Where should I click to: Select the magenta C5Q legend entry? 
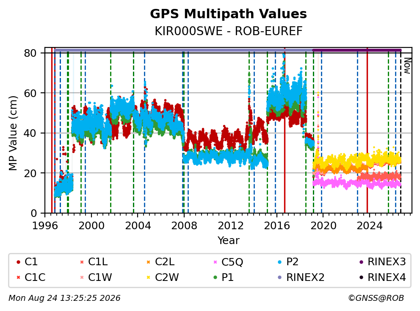pos(229,262)
